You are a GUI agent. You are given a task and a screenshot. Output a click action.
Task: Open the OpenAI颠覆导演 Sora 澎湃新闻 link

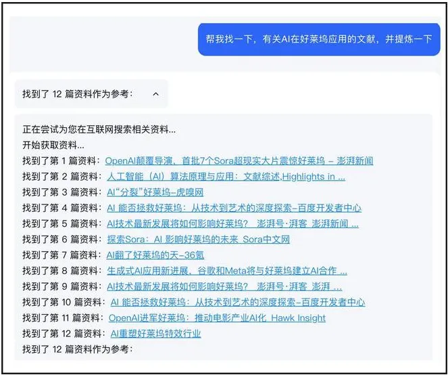point(239,161)
